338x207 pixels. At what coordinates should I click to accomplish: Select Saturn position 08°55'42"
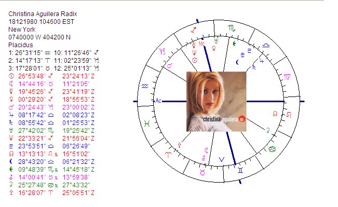click(32, 123)
